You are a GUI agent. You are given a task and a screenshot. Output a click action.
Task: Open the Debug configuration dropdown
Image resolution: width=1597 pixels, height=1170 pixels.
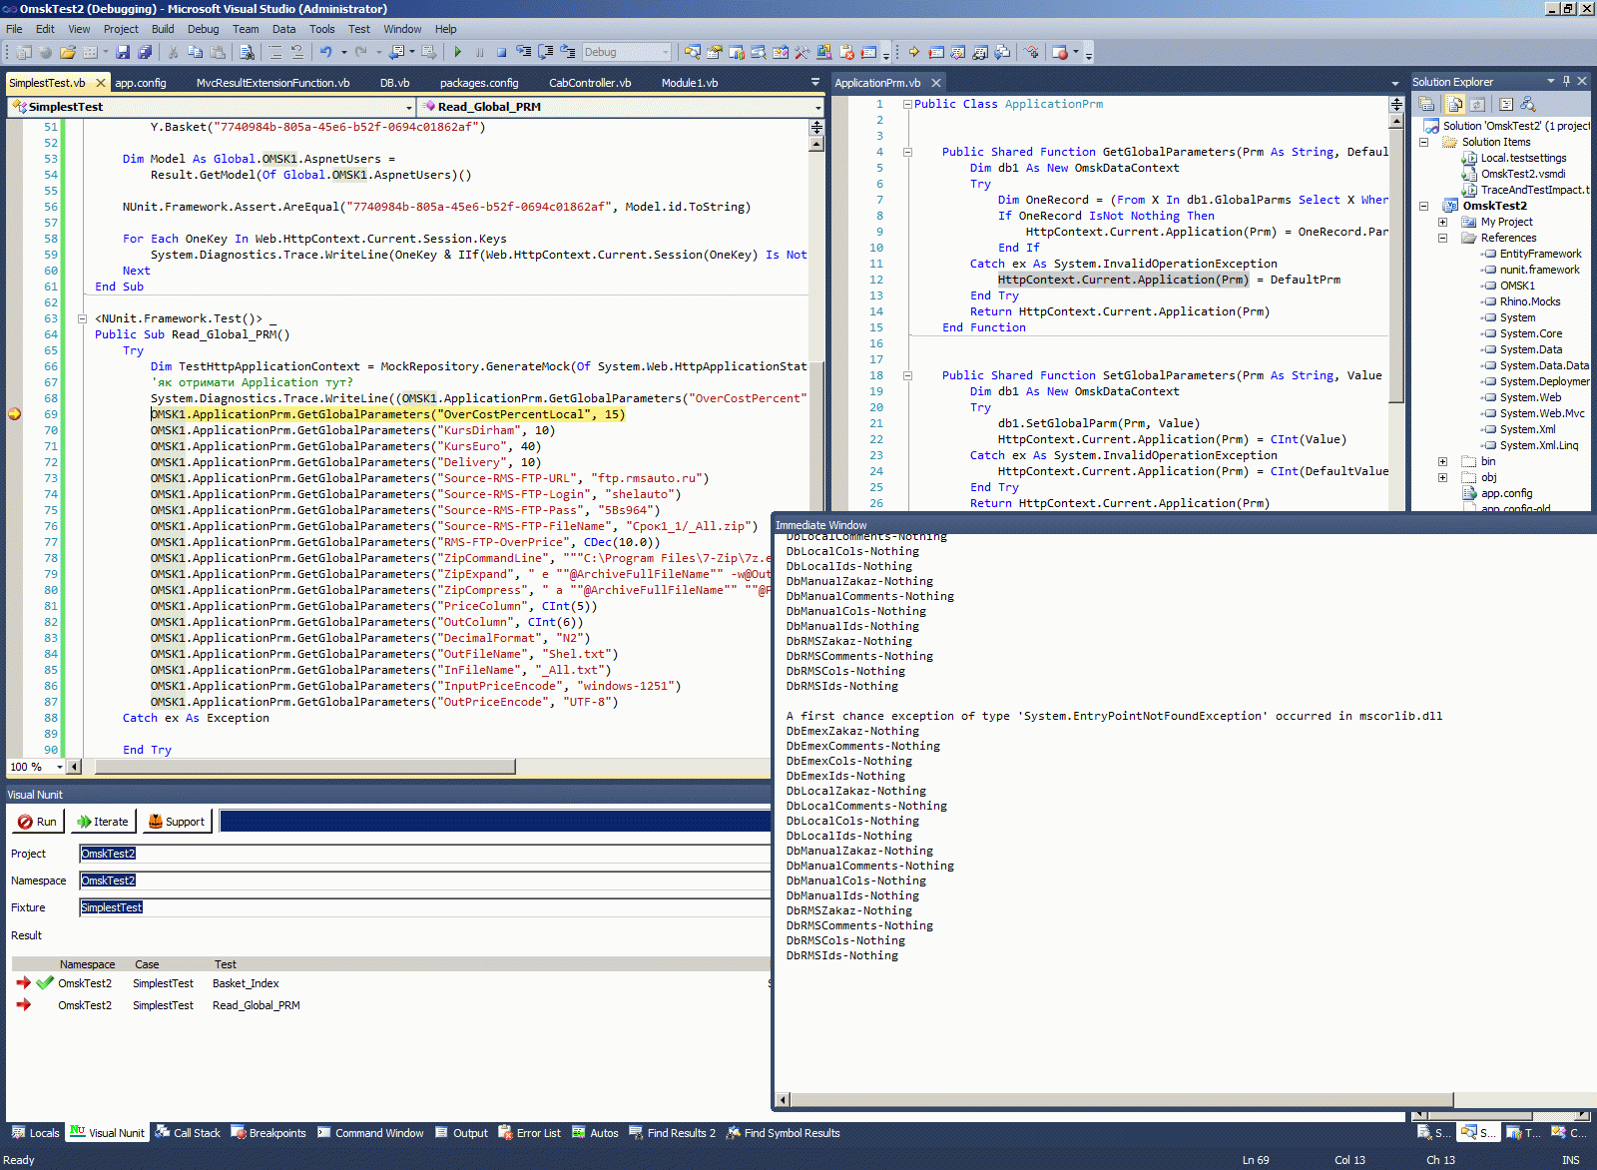coord(666,52)
